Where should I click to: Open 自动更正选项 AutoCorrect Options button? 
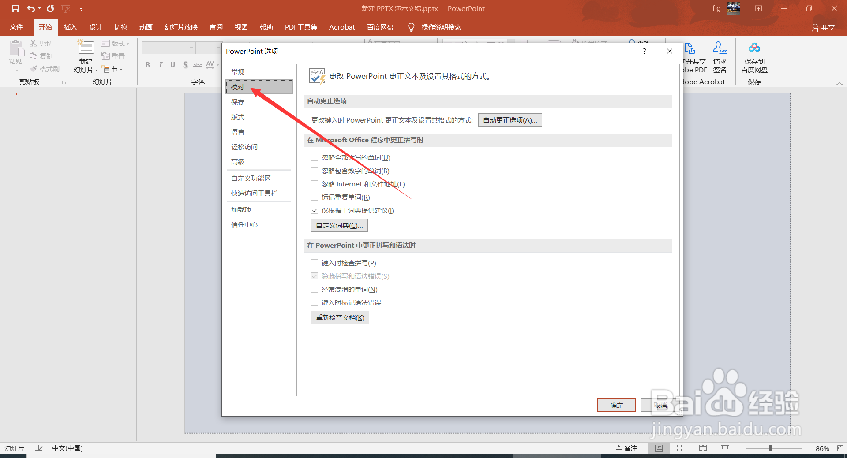510,120
